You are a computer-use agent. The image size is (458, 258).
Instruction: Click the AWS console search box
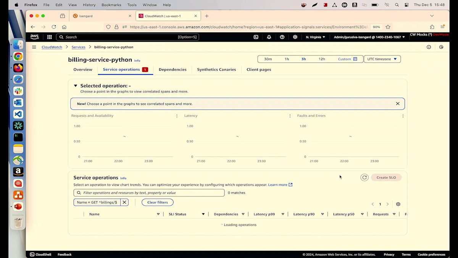point(127,37)
